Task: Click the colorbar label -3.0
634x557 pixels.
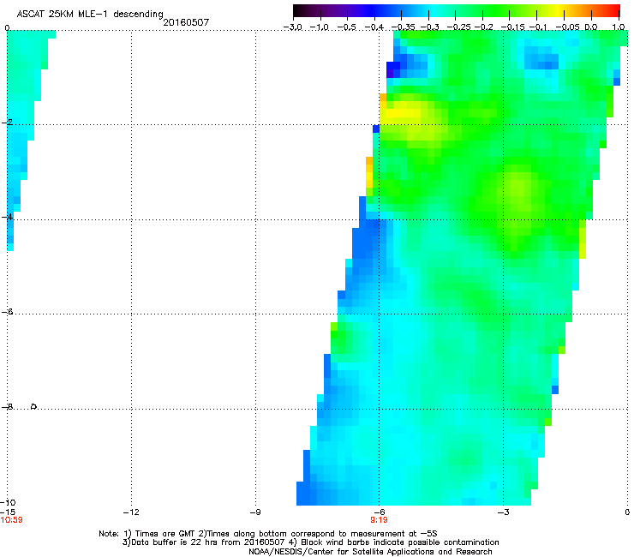Action: pos(293,27)
